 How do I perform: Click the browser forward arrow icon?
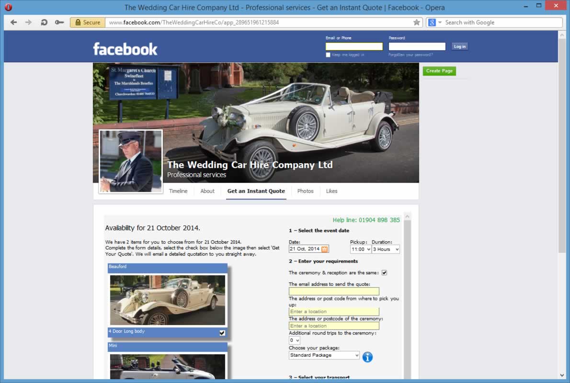pyautogui.click(x=29, y=23)
